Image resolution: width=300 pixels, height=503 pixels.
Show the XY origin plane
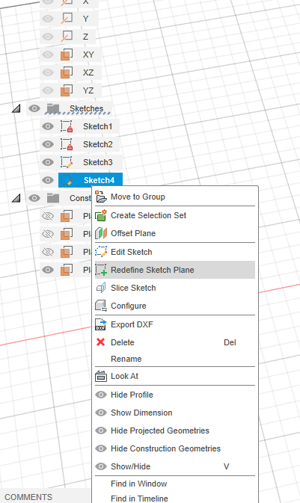(x=48, y=55)
